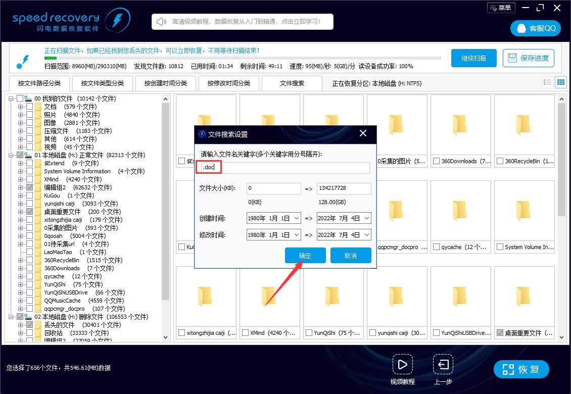Open 0采集的图片 folder icon in grid
571x394 pixels.
[397, 124]
